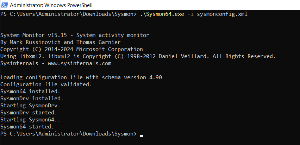The image size is (300, 145).
Task: Click the Starting SysmonDrv line
Action: [30, 106]
